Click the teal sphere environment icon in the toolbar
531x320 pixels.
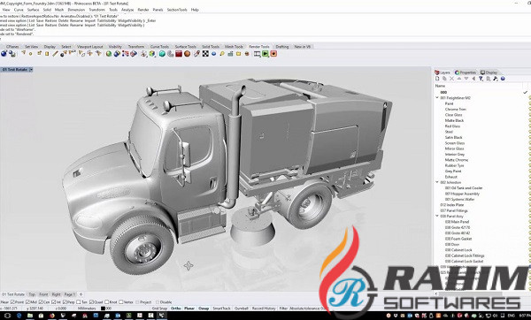162,53
